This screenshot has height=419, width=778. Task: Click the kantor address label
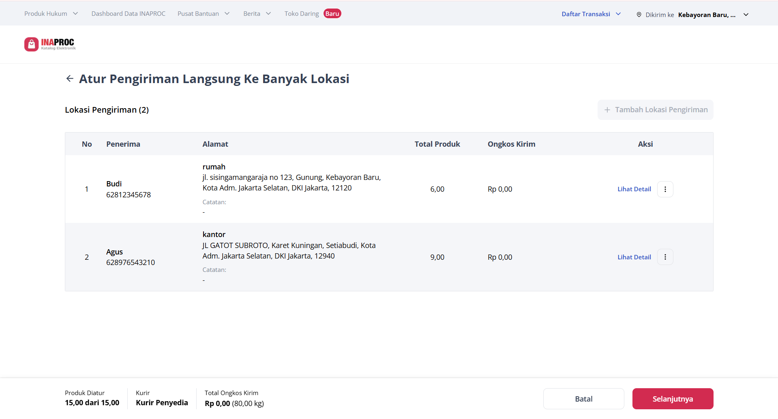click(x=214, y=234)
